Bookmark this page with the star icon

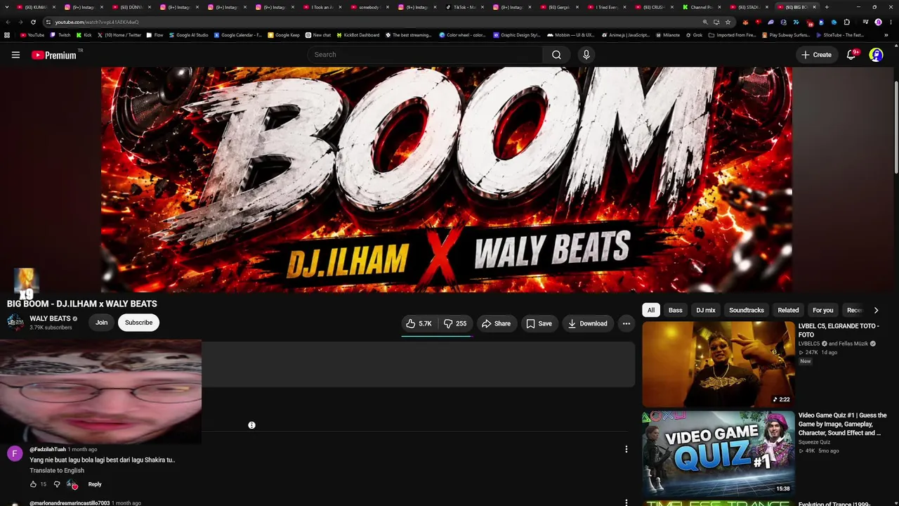728,22
